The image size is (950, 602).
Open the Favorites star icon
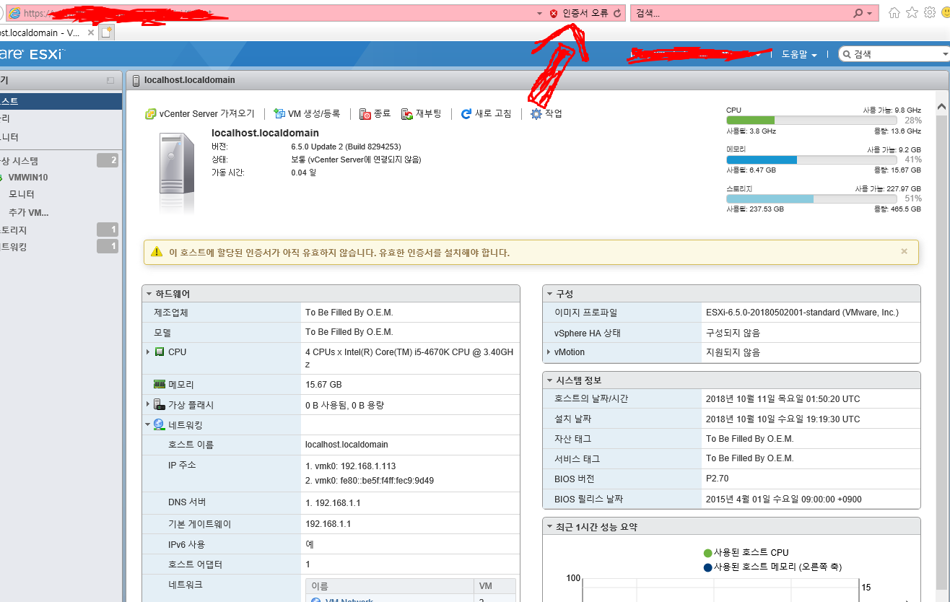[x=912, y=13]
